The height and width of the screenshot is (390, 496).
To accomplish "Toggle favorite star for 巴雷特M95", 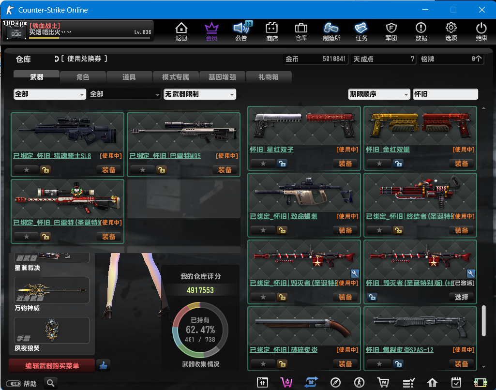I will [x=143, y=170].
